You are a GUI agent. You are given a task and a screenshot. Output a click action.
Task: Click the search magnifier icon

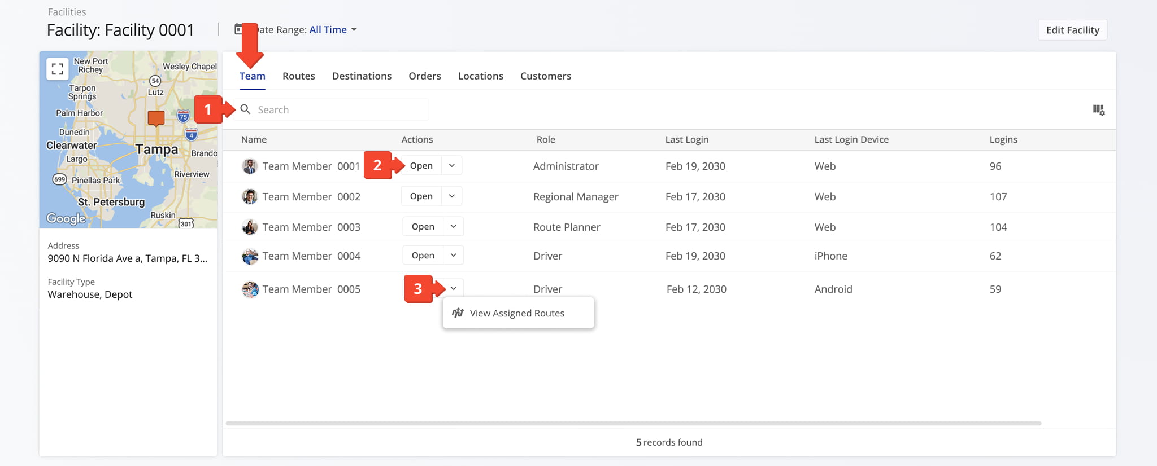(246, 109)
